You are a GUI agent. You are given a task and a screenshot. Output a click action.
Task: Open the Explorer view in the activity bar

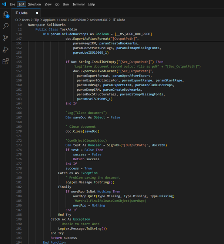pyautogui.click(x=6, y=14)
